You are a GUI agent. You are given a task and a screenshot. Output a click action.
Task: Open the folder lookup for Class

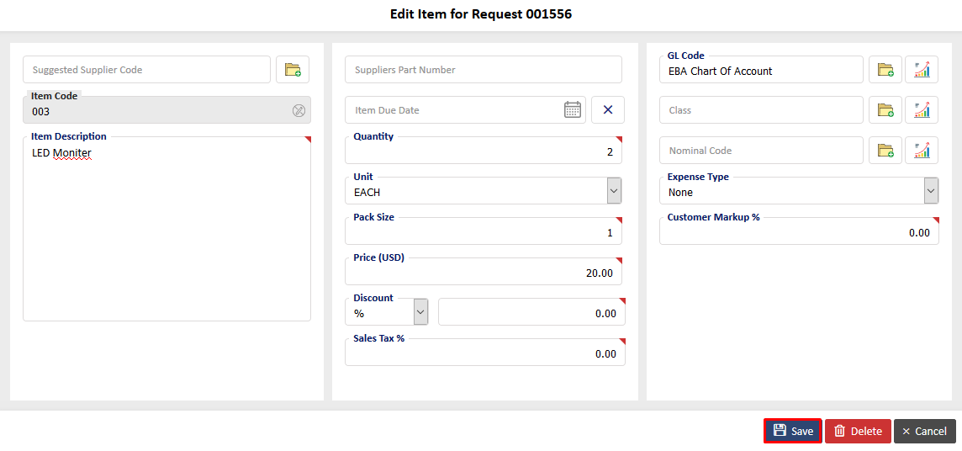tap(885, 110)
